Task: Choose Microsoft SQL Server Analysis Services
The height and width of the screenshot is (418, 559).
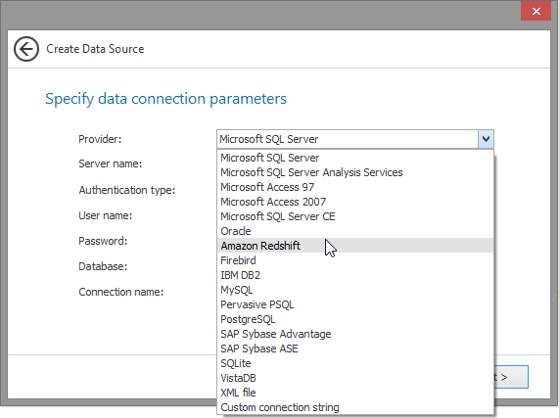Action: [355, 172]
